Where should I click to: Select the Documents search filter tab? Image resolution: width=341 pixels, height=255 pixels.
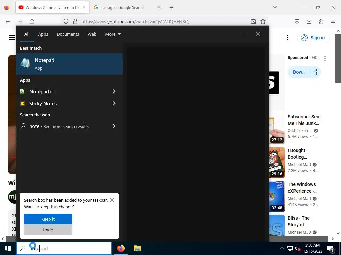68,34
